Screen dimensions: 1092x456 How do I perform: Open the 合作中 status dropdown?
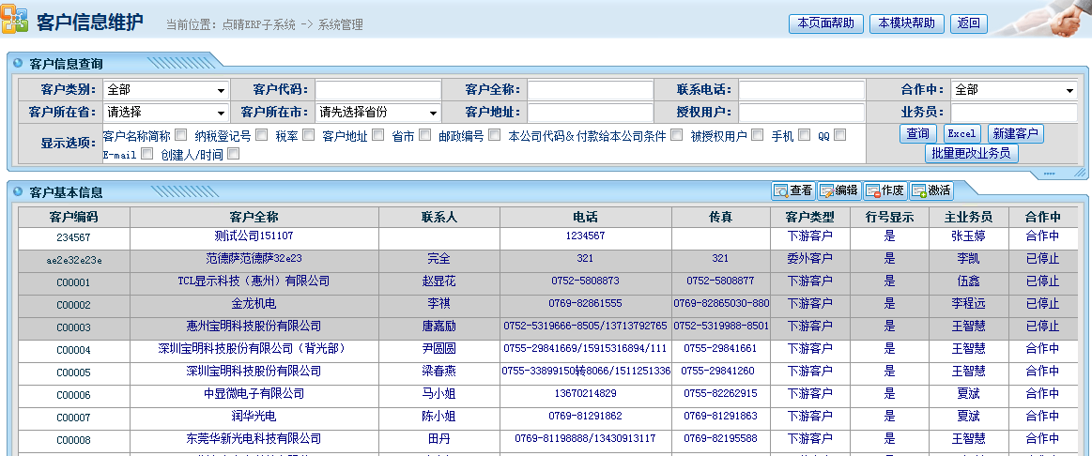1013,90
